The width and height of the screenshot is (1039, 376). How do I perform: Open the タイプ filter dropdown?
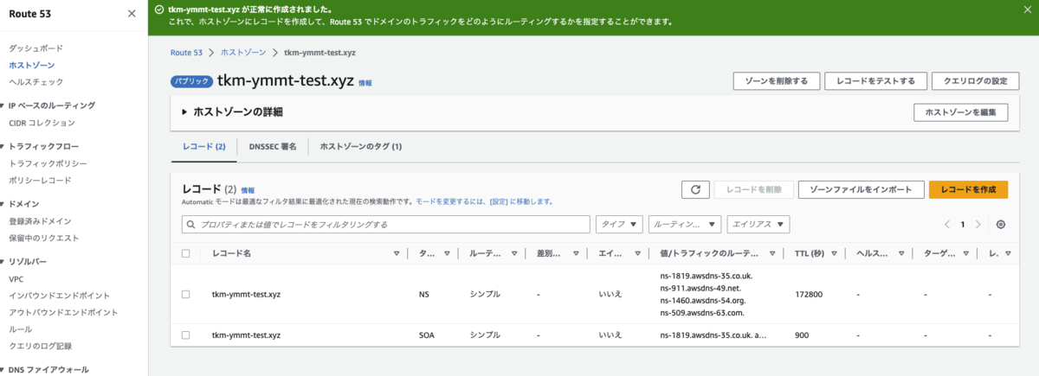(x=618, y=224)
